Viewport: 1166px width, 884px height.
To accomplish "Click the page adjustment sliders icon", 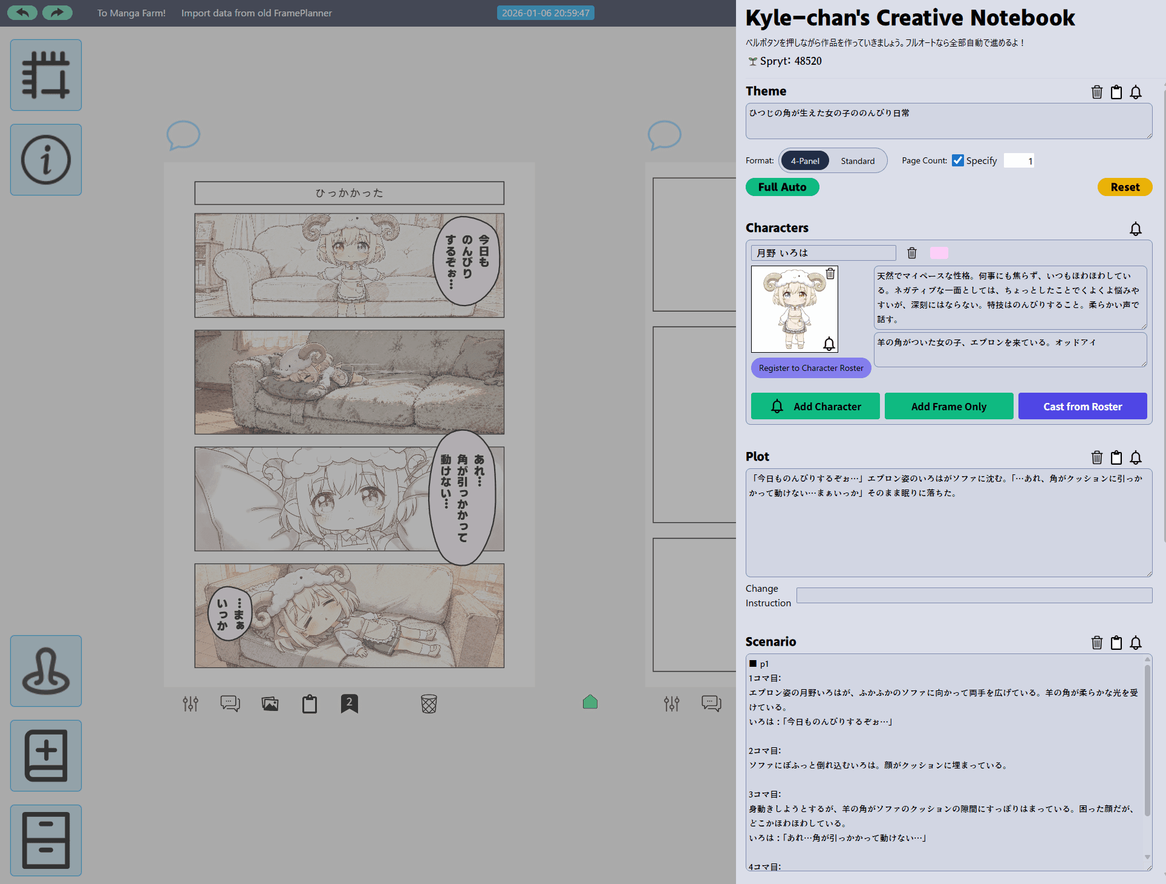I will pos(190,704).
